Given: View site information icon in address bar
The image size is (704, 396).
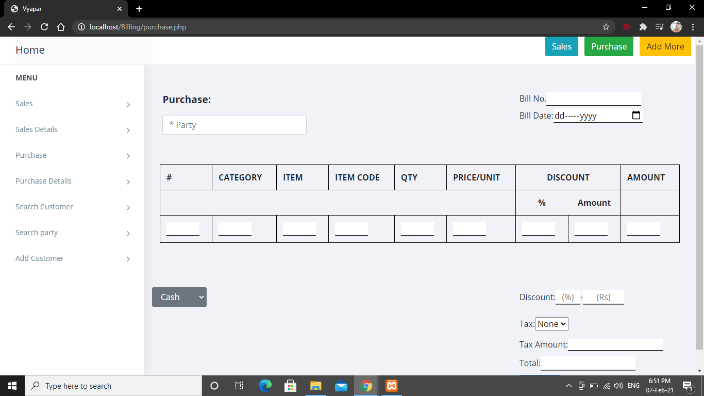Looking at the screenshot, I should (x=81, y=27).
